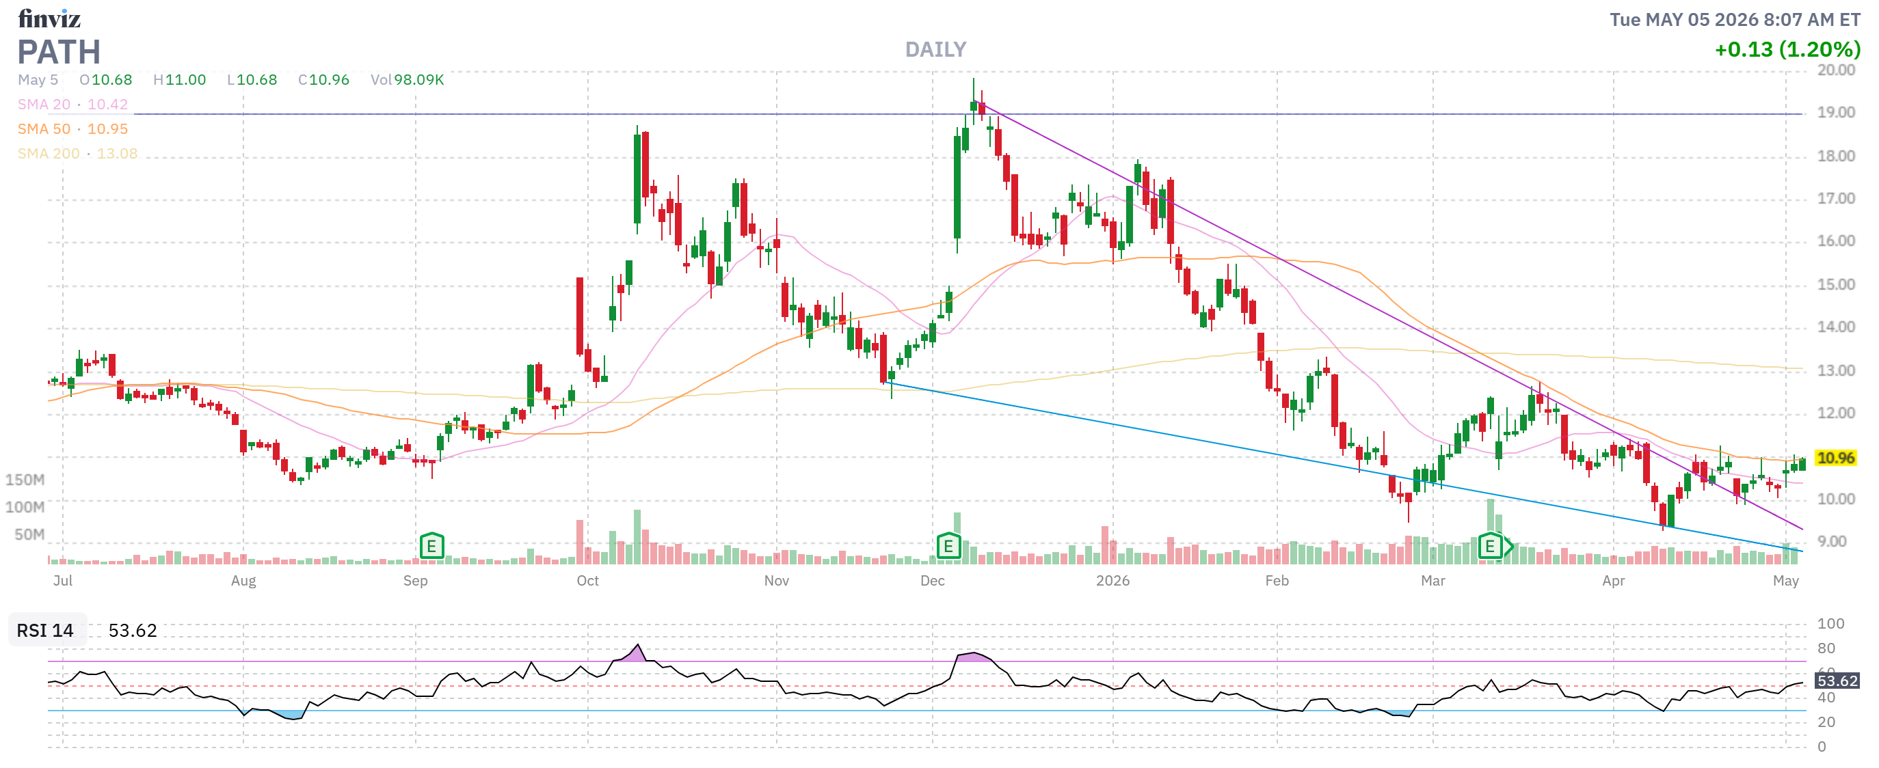This screenshot has width=1879, height=768.
Task: Click the highlighted 10.96 current price tag
Action: pos(1835,458)
